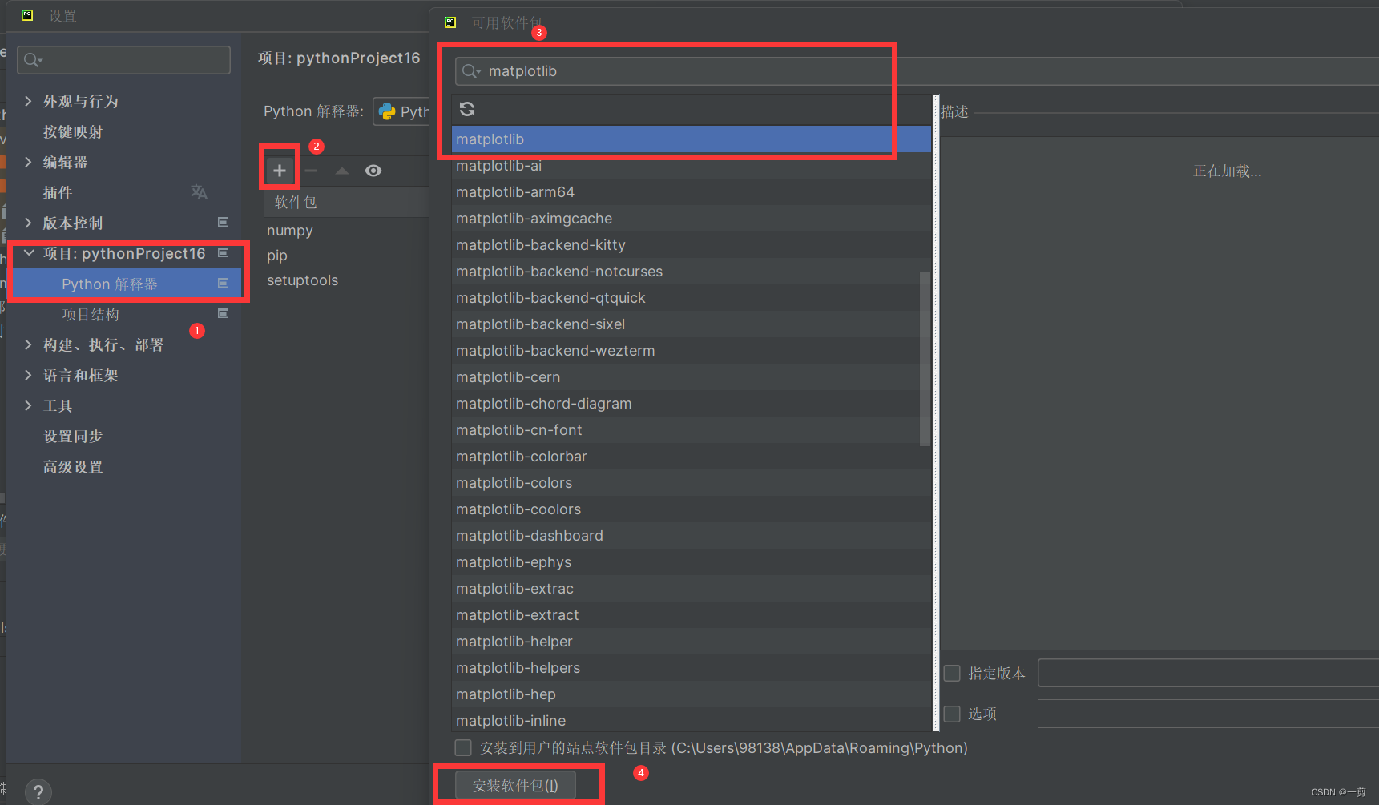Click the upgrade package arrow icon

click(x=341, y=169)
